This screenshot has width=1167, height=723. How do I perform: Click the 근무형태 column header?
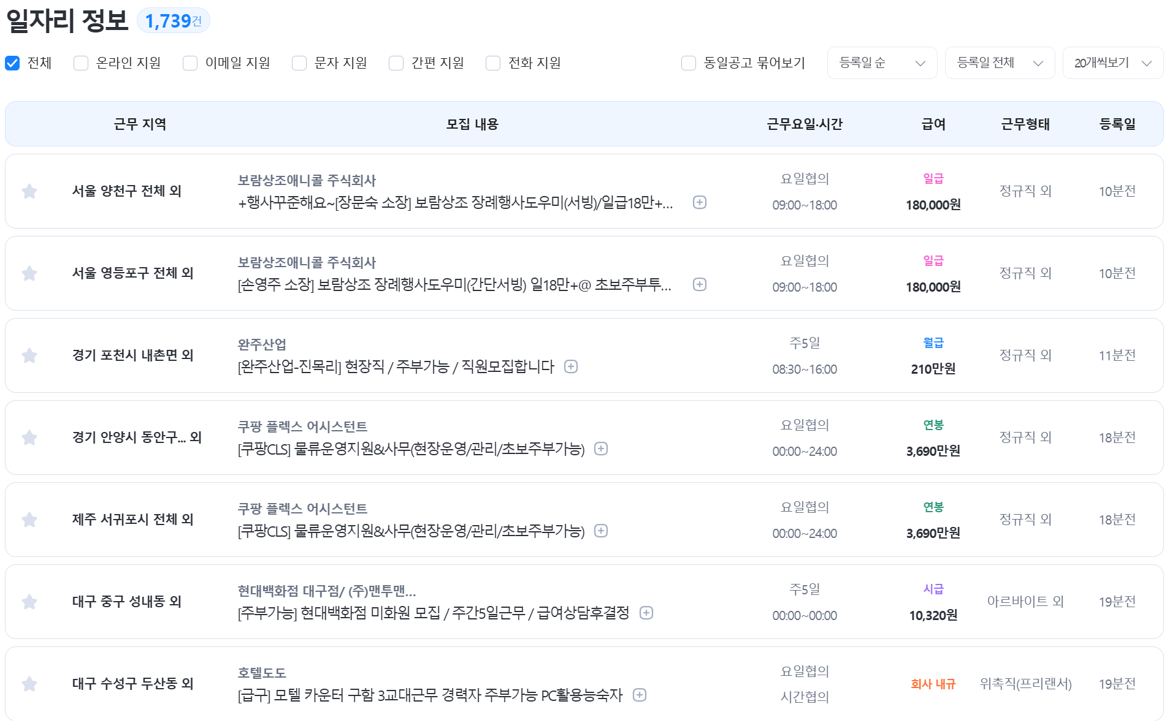coord(1025,124)
